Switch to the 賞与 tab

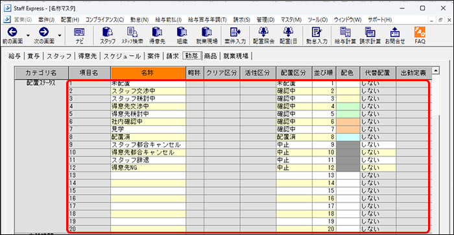(x=33, y=56)
